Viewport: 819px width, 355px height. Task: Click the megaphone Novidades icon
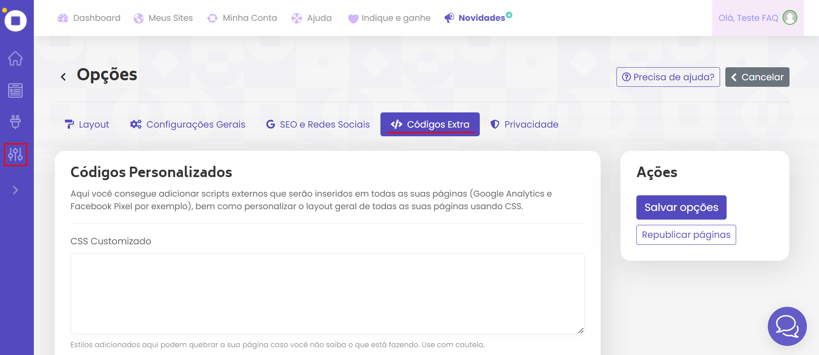pos(449,18)
